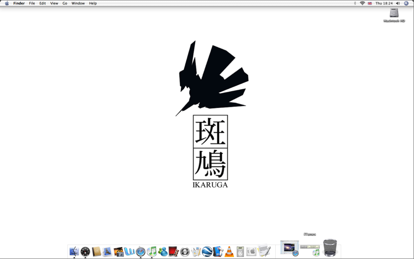414x259 pixels.
Task: Click the Bluetooth status icon
Action: (355, 3)
